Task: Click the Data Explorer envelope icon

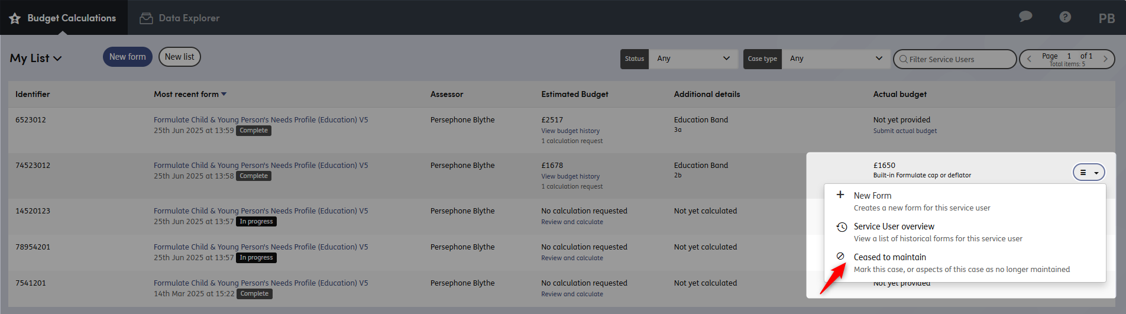Action: [146, 18]
